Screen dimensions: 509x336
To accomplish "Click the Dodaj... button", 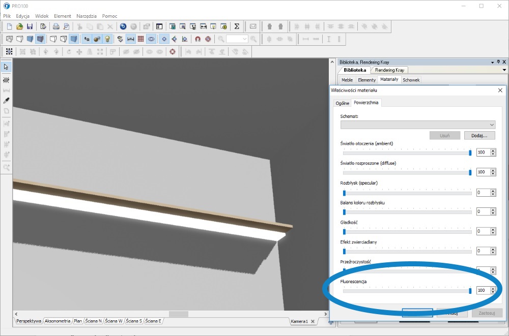I will (x=479, y=136).
